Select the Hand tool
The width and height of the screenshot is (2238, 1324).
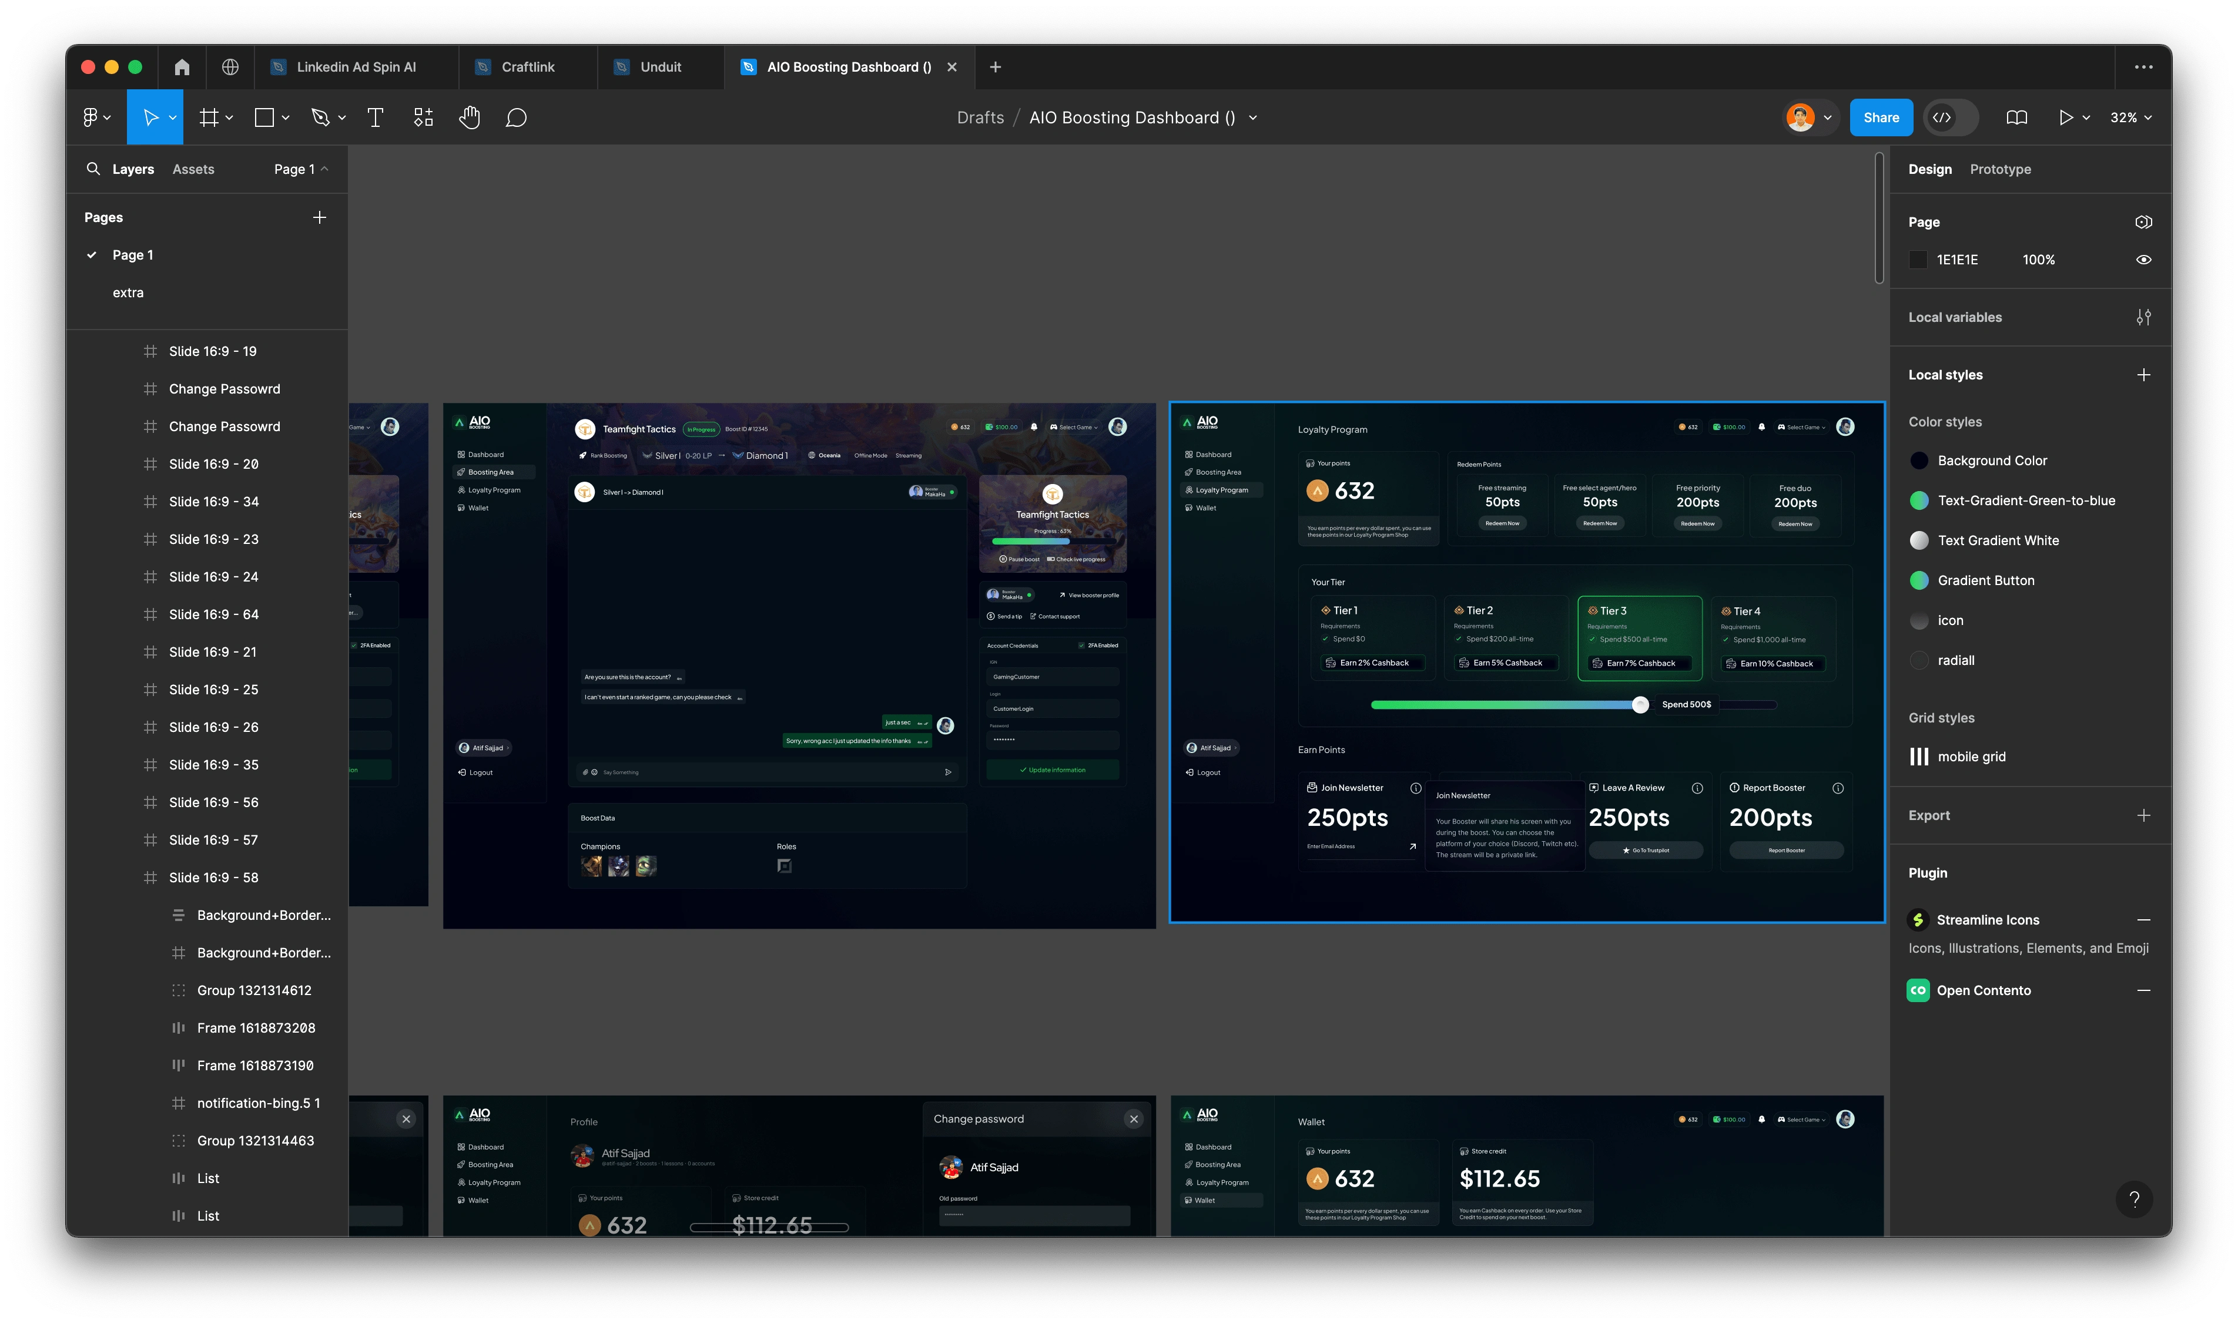tap(470, 117)
